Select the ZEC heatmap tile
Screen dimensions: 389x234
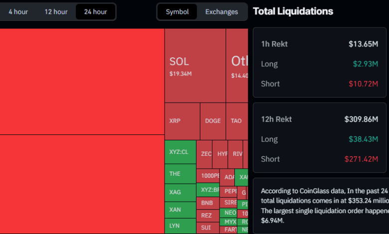tap(206, 154)
